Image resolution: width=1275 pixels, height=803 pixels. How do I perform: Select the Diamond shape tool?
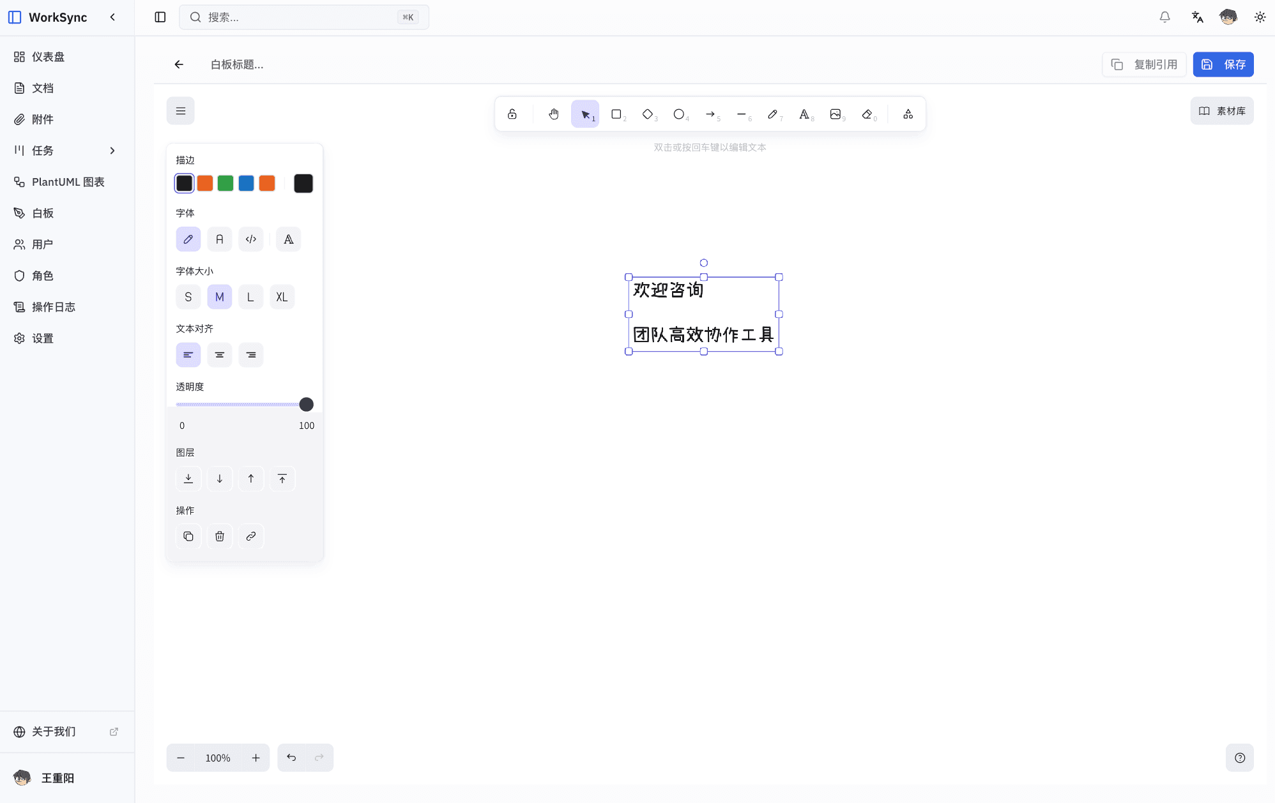[x=648, y=114]
